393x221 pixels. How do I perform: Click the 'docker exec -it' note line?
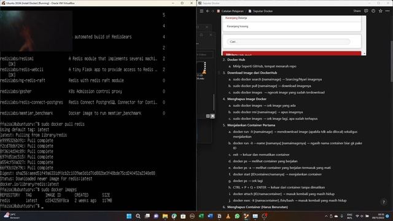pyautogui.click(x=289, y=201)
